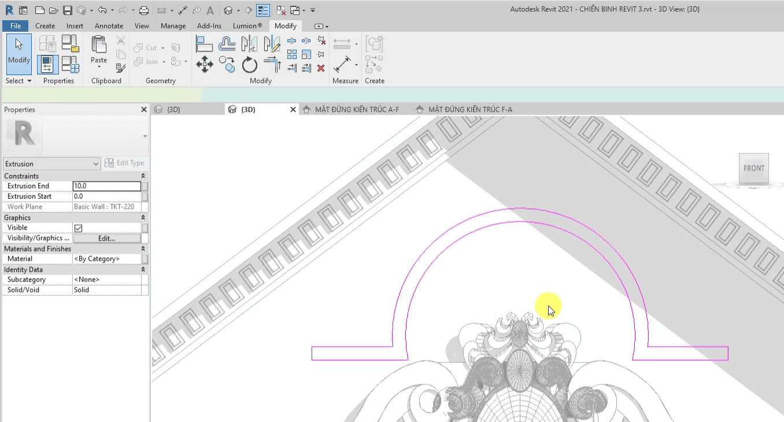Click the Default 3D View house icon
This screenshot has height=422, width=784.
[228, 10]
